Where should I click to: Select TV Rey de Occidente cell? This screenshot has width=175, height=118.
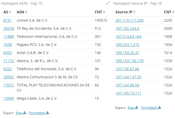[44, 28]
